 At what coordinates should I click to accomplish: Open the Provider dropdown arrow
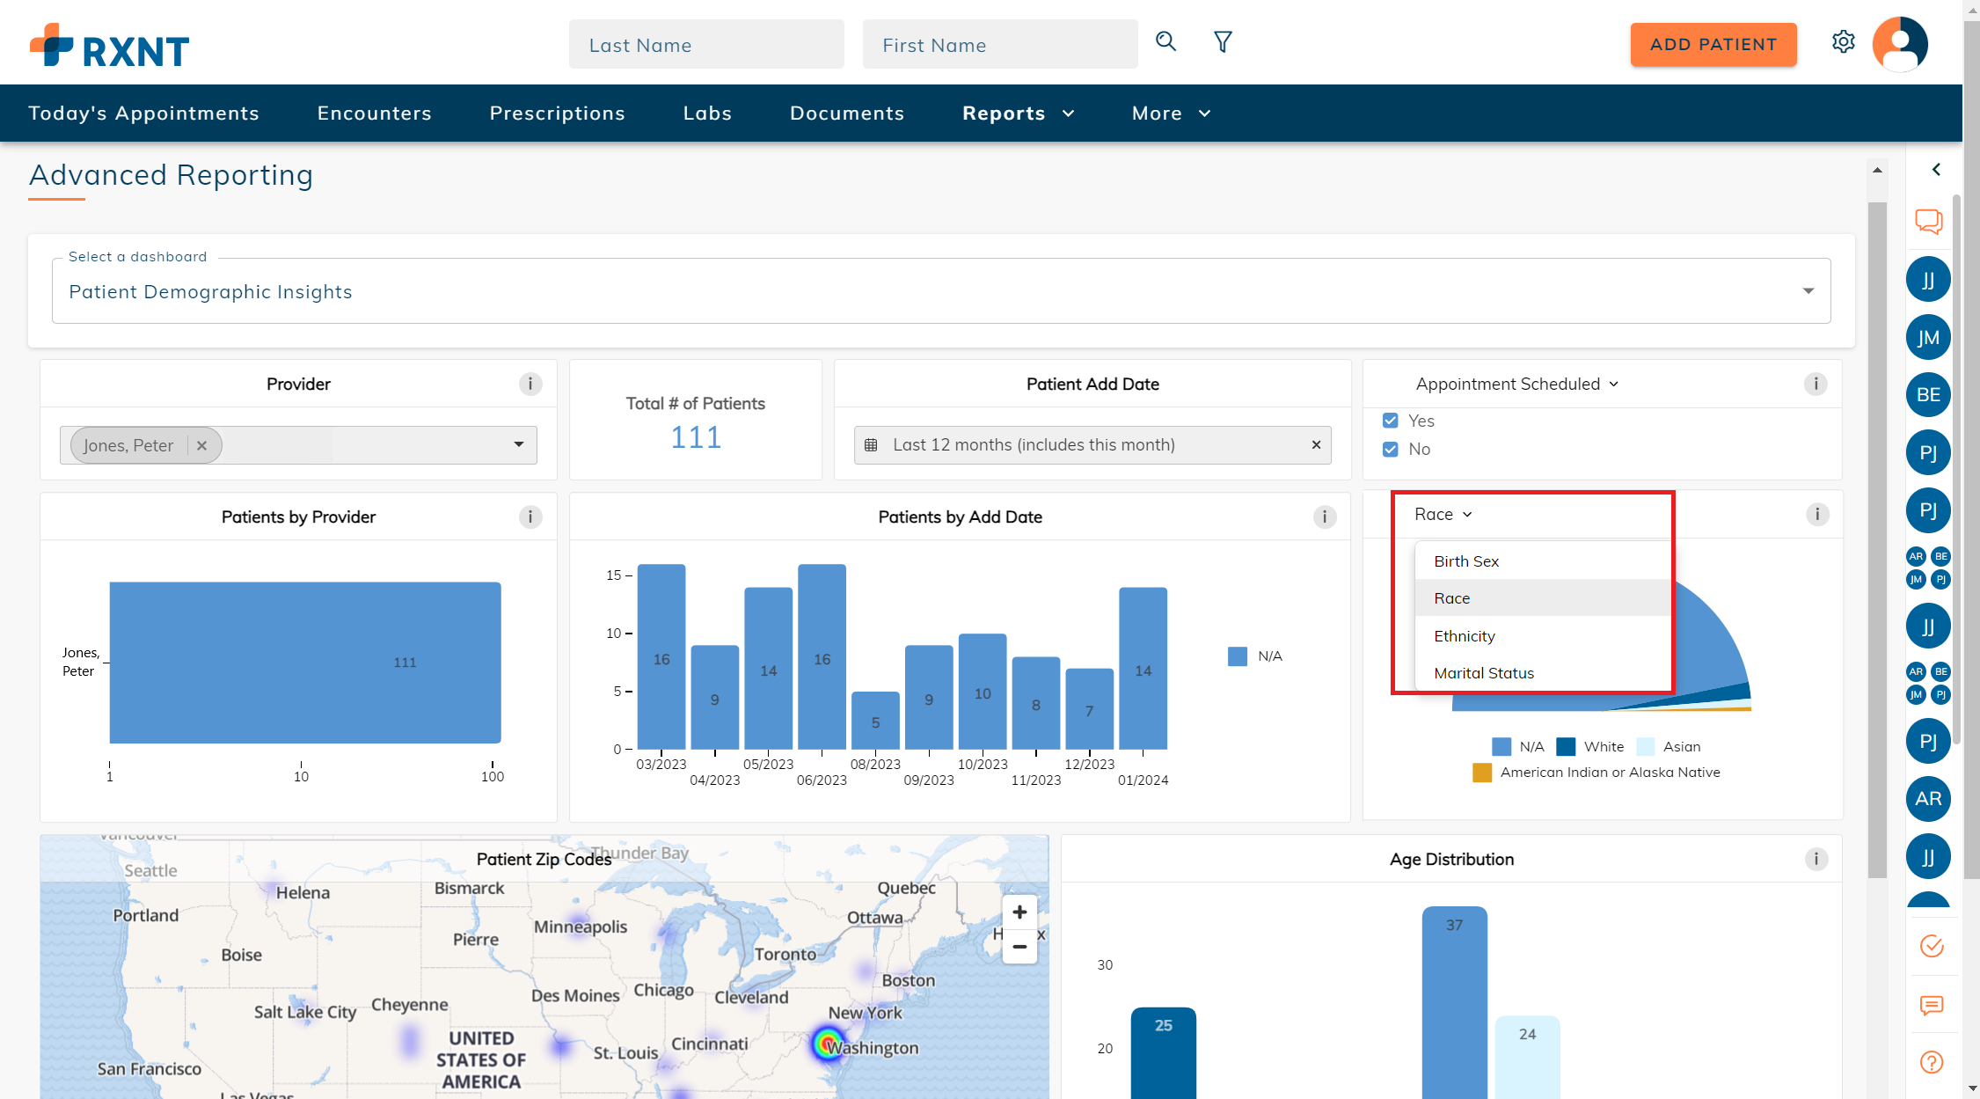pos(519,444)
